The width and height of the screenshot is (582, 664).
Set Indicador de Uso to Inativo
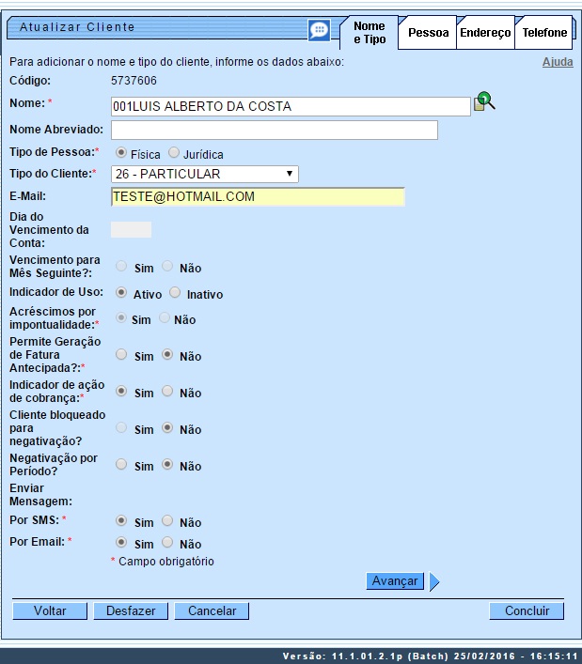174,293
